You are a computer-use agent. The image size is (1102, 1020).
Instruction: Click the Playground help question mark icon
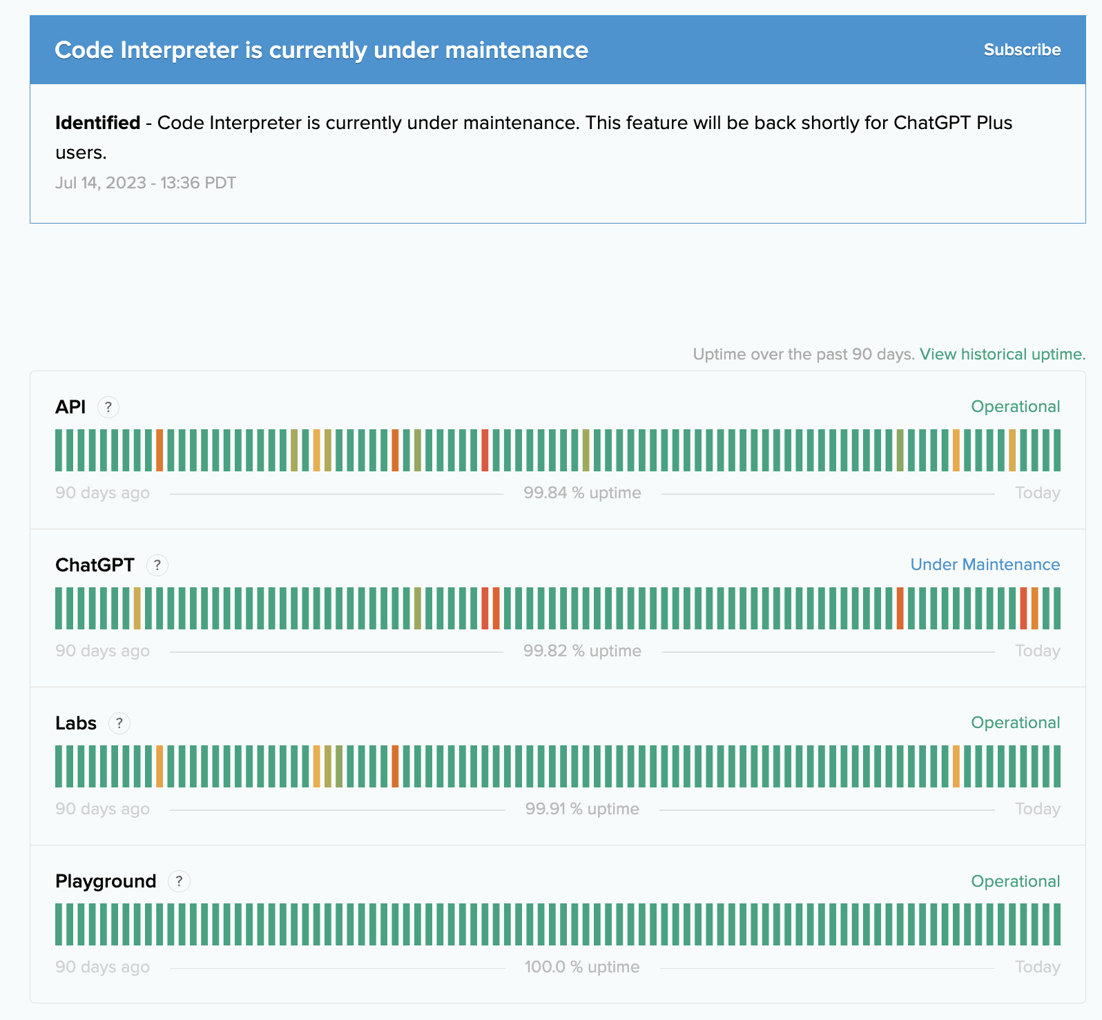pos(180,881)
